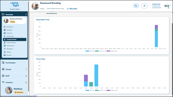Open the Contacts menu item
Image resolution: width=173 pixels, height=97 pixels.
tap(15, 33)
